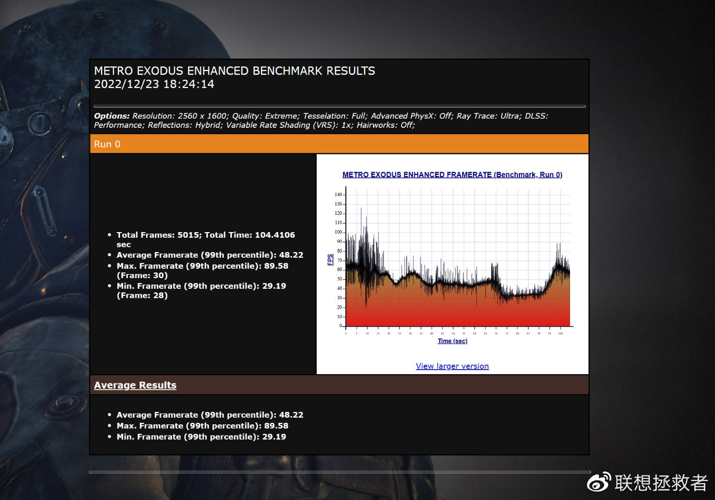The width and height of the screenshot is (715, 500).
Task: Click 'Total Frames: 5015' entry
Action: coord(206,240)
